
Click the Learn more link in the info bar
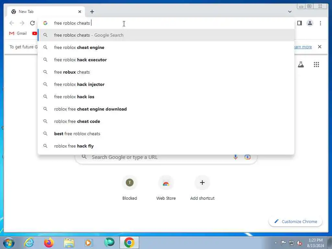pyautogui.click(x=303, y=47)
